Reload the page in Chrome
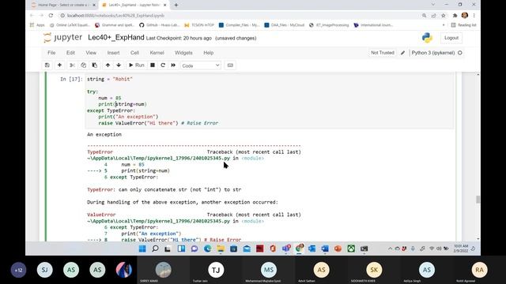 click(51, 16)
